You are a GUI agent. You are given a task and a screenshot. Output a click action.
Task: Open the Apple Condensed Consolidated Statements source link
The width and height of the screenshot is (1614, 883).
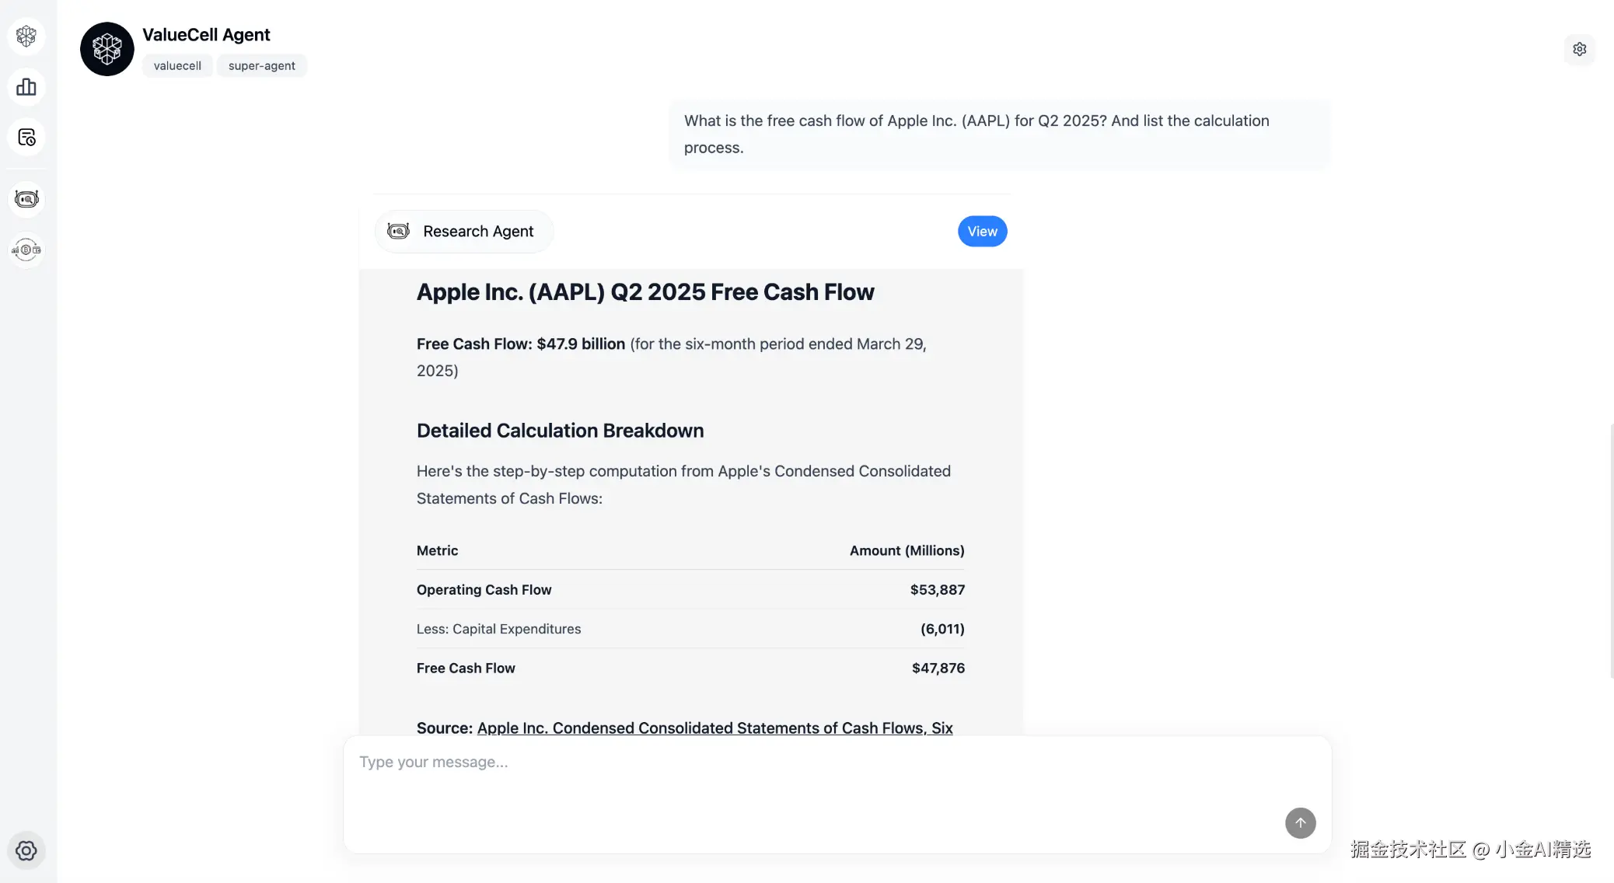pos(714,728)
